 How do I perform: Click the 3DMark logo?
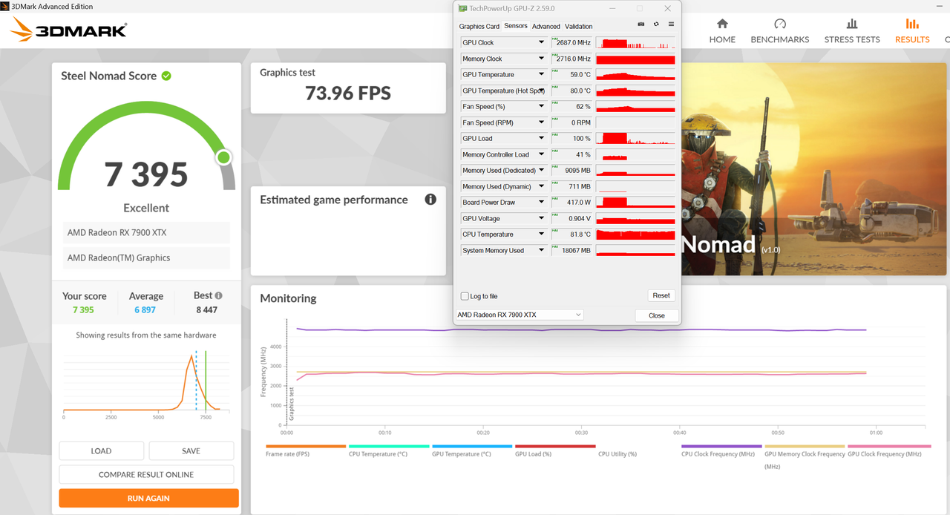click(69, 30)
